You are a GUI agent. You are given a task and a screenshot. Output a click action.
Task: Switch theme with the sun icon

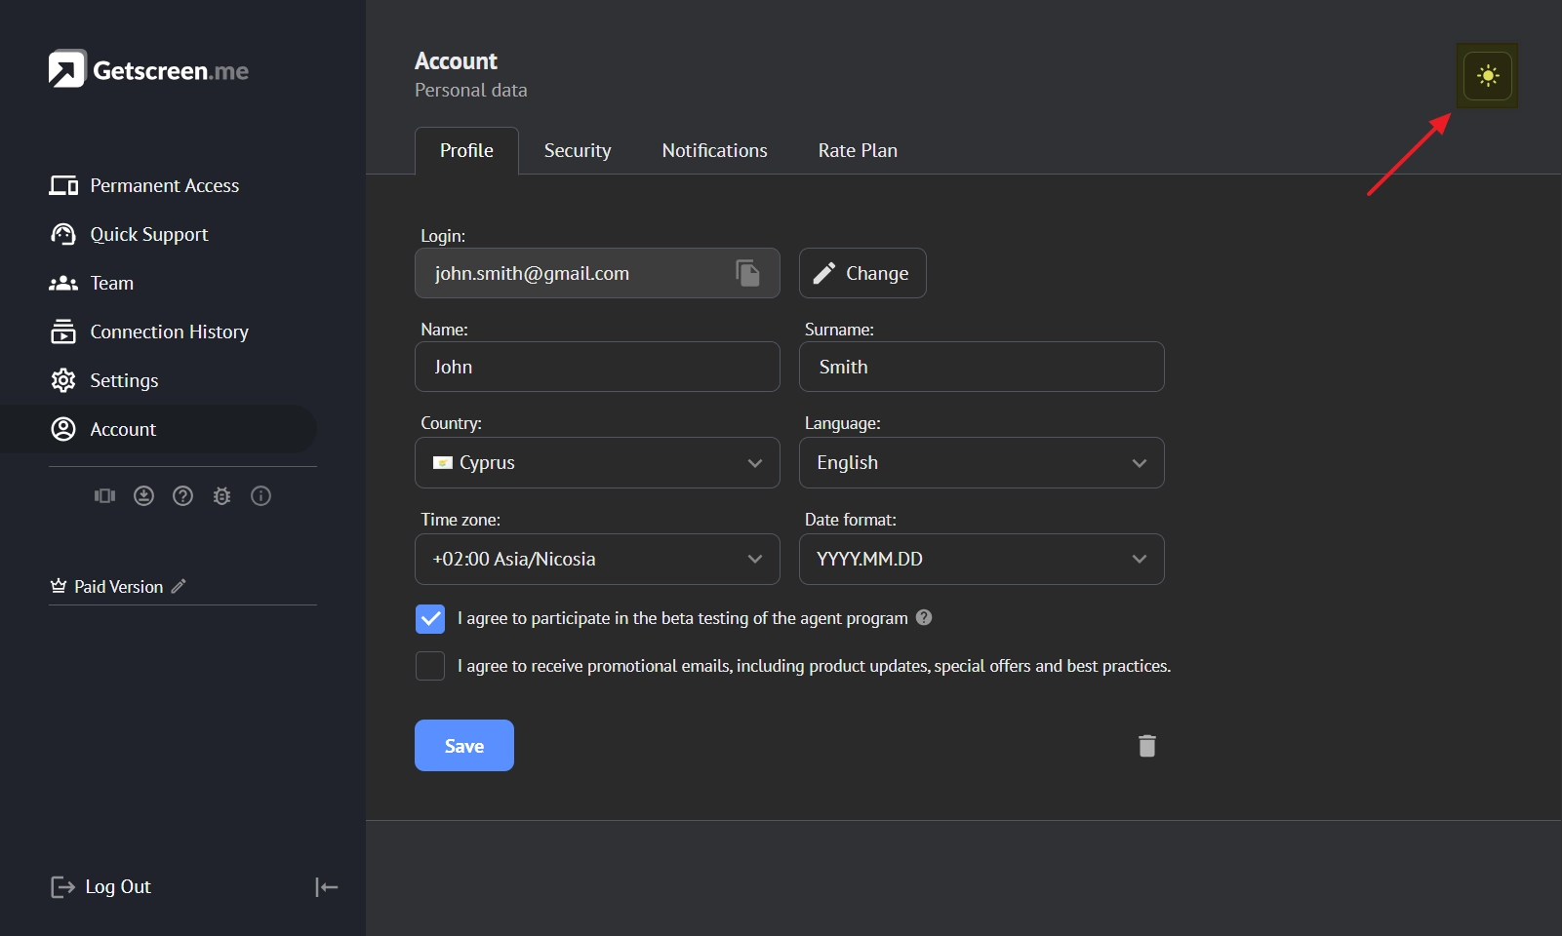[1487, 76]
